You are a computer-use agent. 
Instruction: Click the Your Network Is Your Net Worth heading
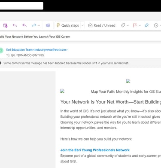tap(111, 102)
